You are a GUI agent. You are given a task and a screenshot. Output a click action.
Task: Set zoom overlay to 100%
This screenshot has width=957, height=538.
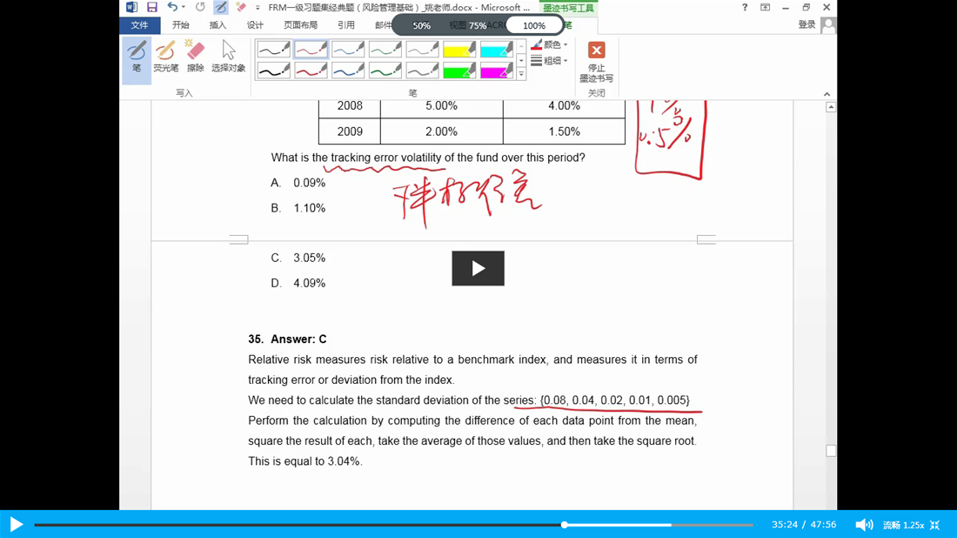[534, 25]
